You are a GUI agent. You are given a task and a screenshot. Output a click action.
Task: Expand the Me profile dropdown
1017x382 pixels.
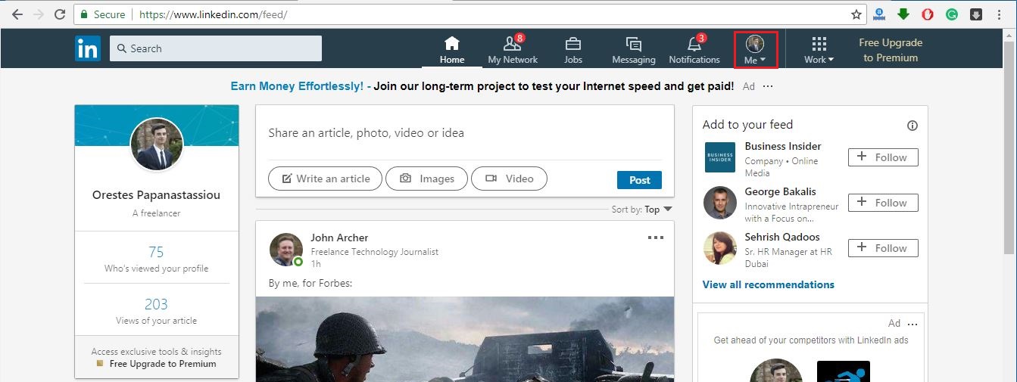pos(755,50)
